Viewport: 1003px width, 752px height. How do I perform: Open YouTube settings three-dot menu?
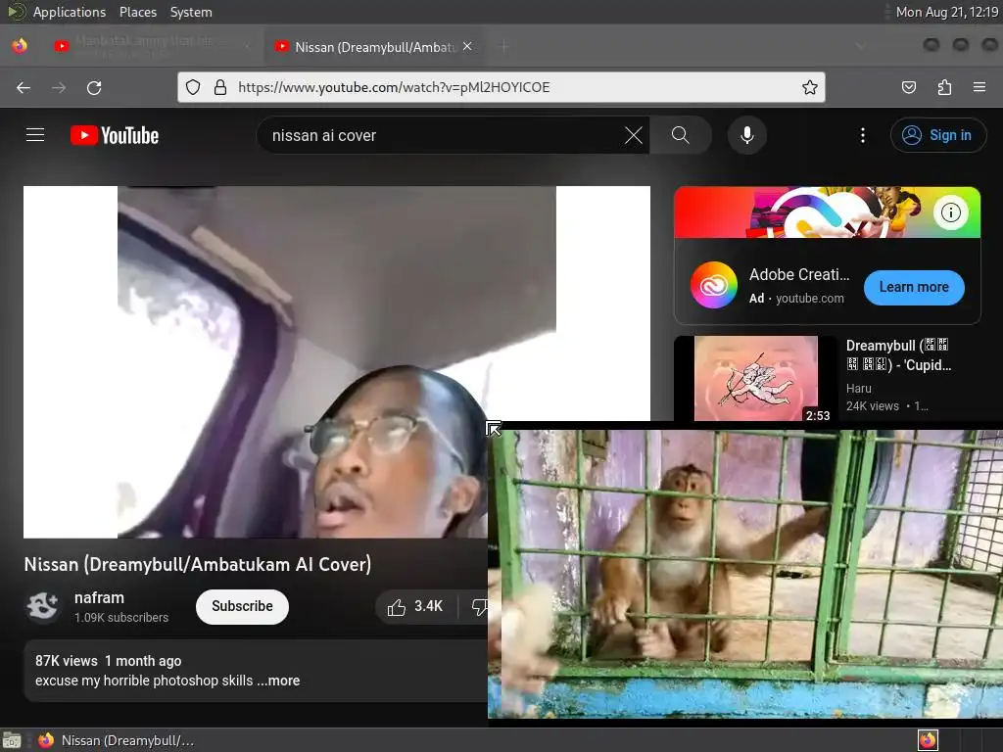(863, 135)
